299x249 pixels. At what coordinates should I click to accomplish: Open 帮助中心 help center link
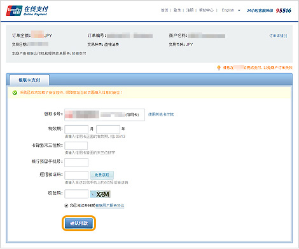pos(206,10)
